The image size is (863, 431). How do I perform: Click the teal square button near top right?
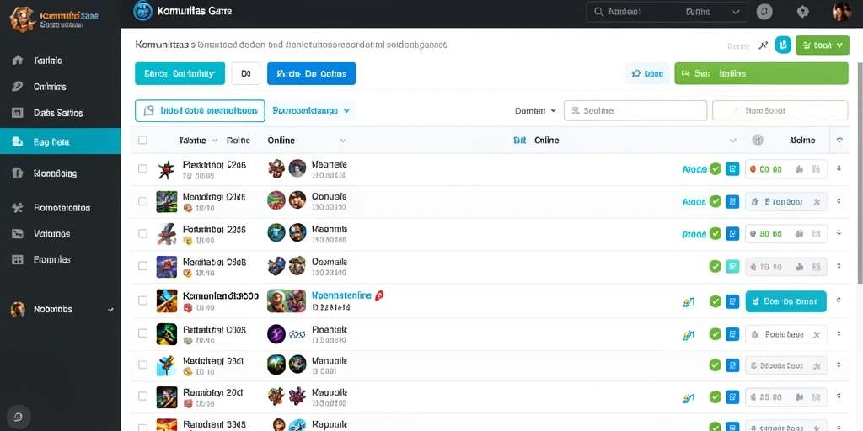783,45
